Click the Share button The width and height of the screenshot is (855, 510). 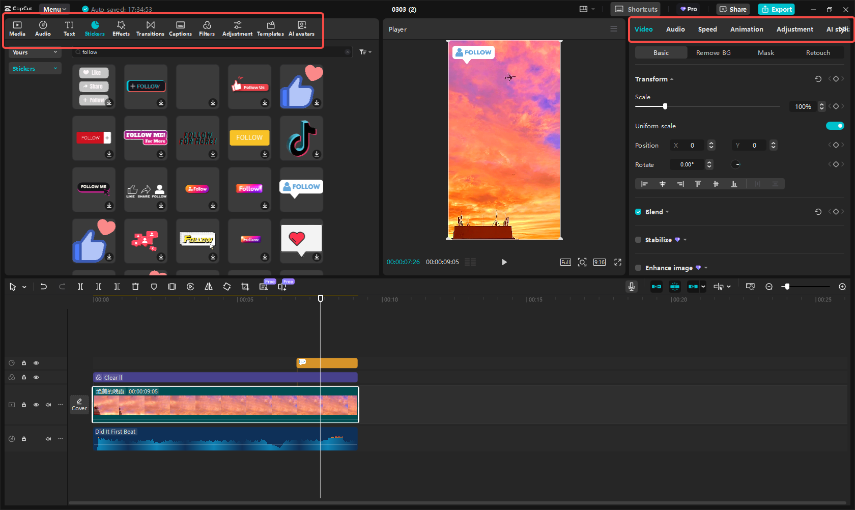click(733, 9)
